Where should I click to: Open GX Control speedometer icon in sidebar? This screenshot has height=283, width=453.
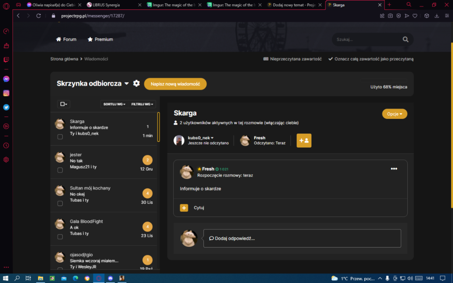(6, 31)
